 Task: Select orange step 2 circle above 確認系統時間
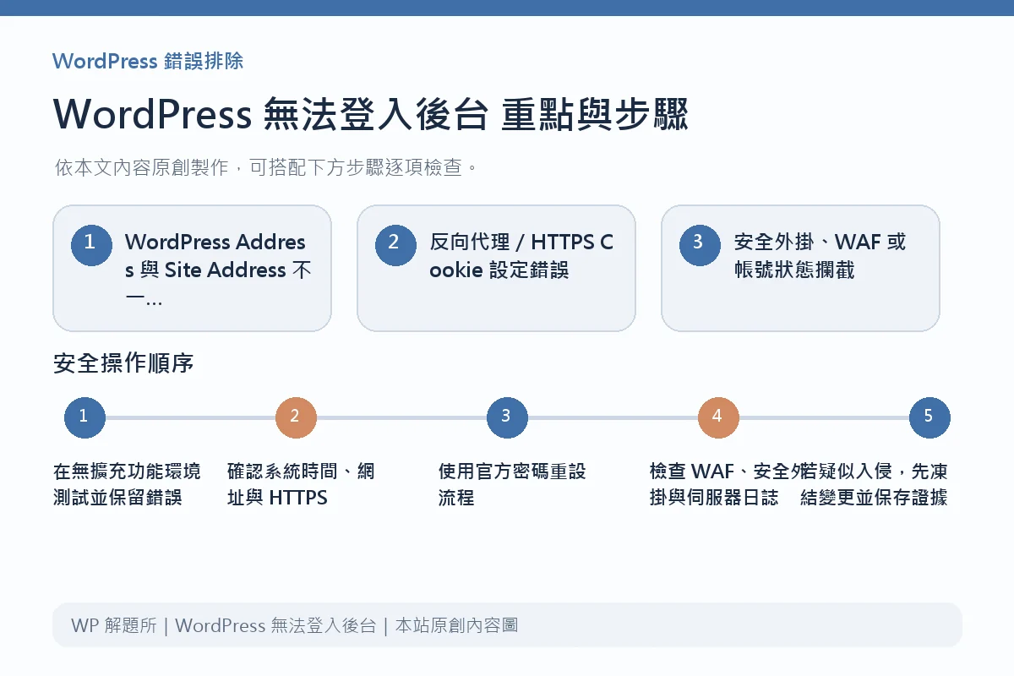tap(296, 417)
